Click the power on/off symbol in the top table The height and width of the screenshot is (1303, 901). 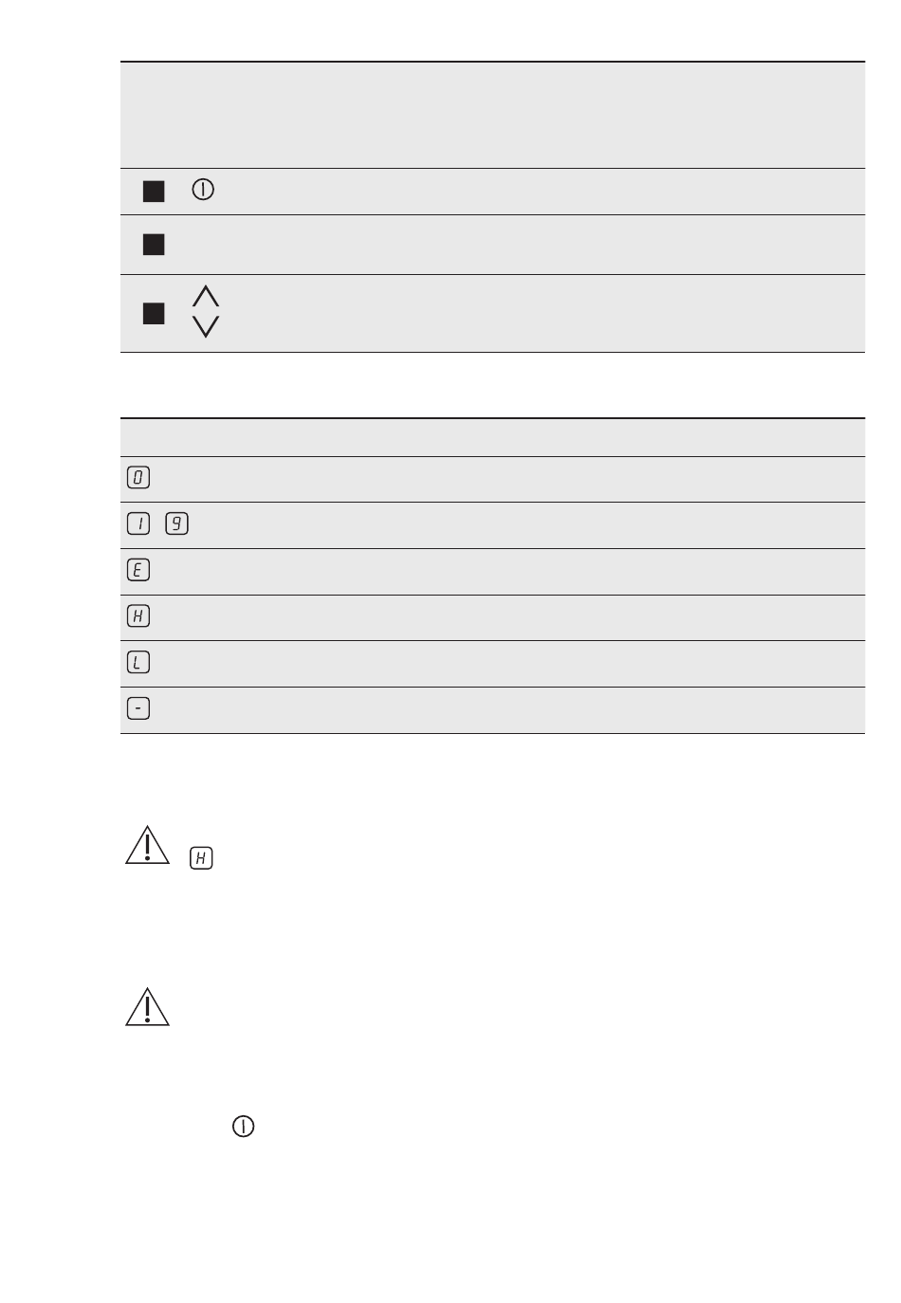204,190
